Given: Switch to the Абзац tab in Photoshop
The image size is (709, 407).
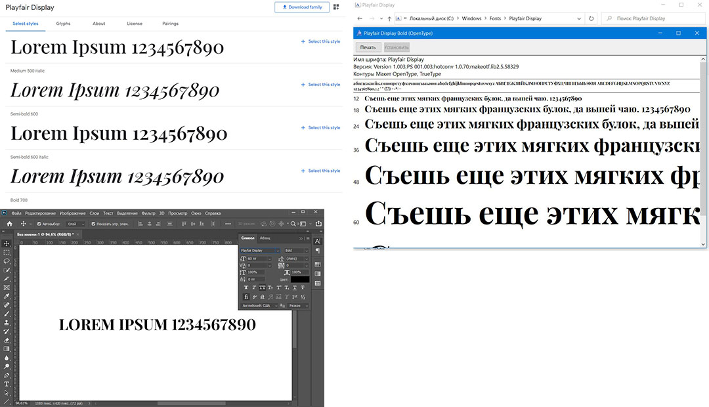Looking at the screenshot, I should (265, 238).
